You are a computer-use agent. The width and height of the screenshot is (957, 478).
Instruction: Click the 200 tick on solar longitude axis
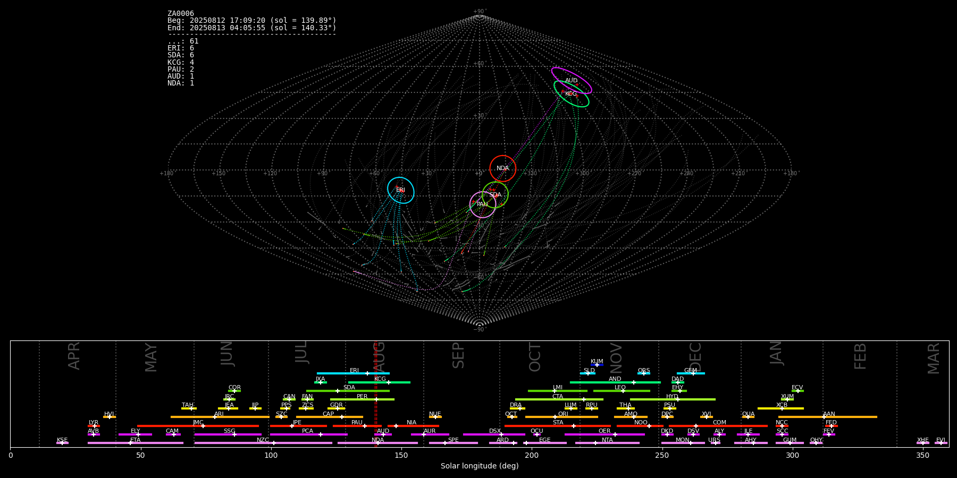point(532,455)
